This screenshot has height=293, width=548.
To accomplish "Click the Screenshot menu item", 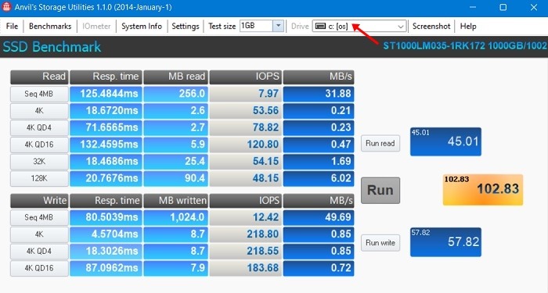I will (x=431, y=26).
